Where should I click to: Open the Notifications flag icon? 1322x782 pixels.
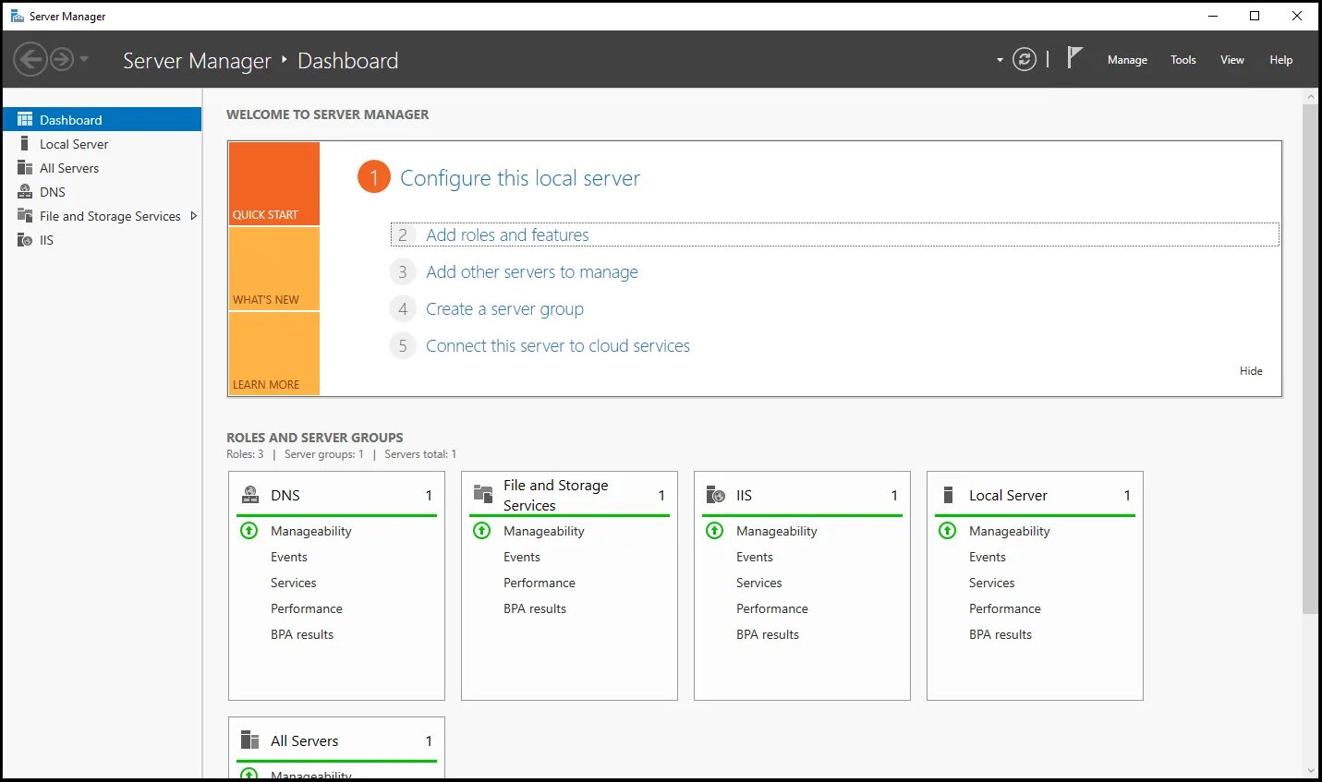1074,58
